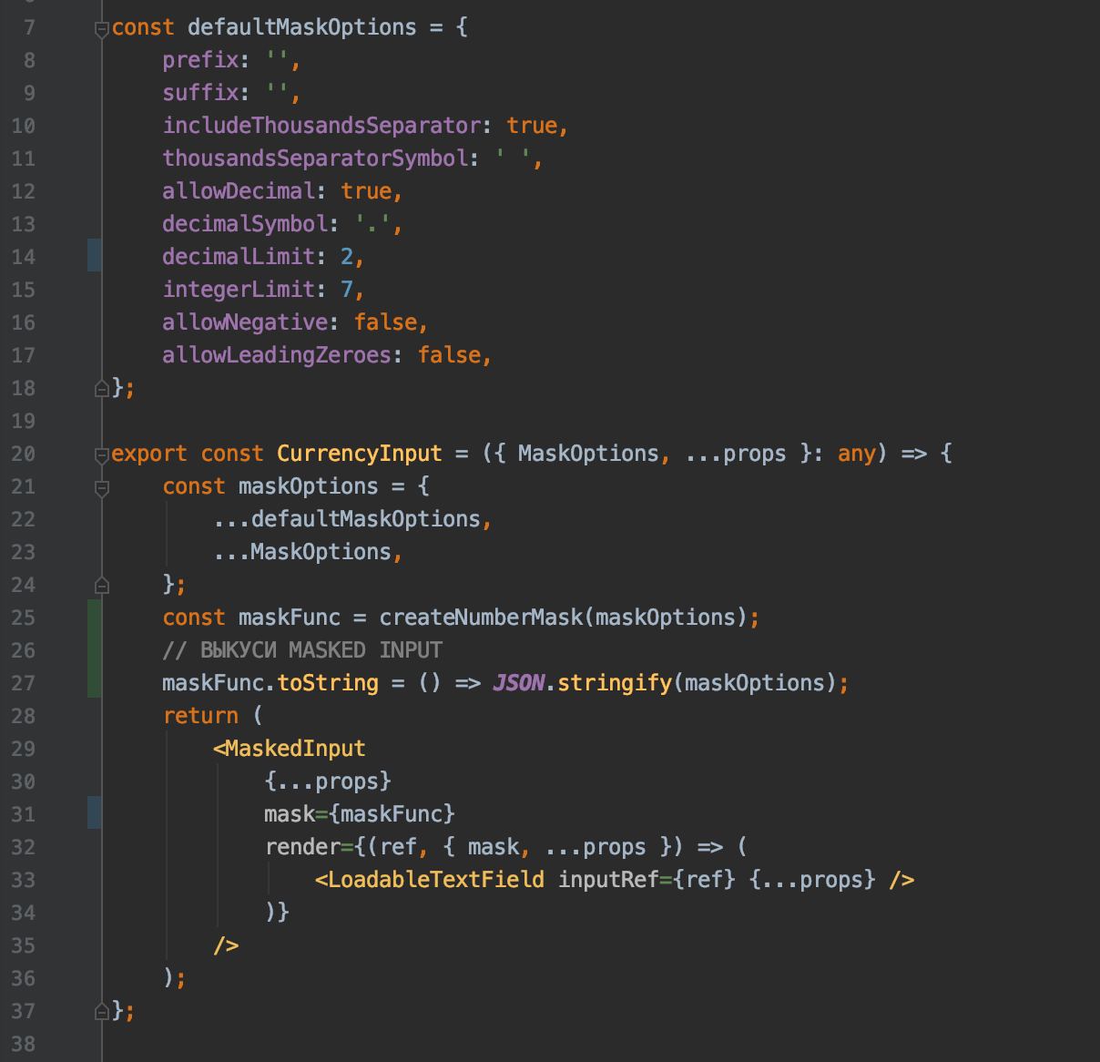Click the createNumberMask function call
This screenshot has height=1062, width=1100.
click(481, 618)
